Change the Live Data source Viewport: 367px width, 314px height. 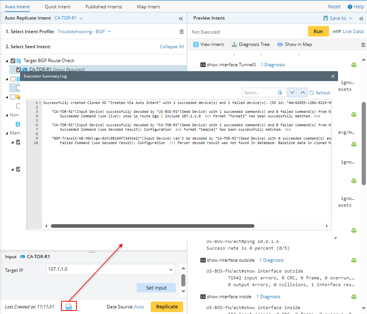[353, 31]
